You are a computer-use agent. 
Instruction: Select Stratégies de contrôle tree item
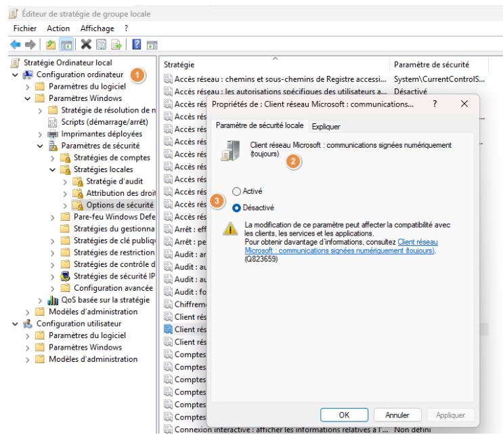(x=114, y=264)
